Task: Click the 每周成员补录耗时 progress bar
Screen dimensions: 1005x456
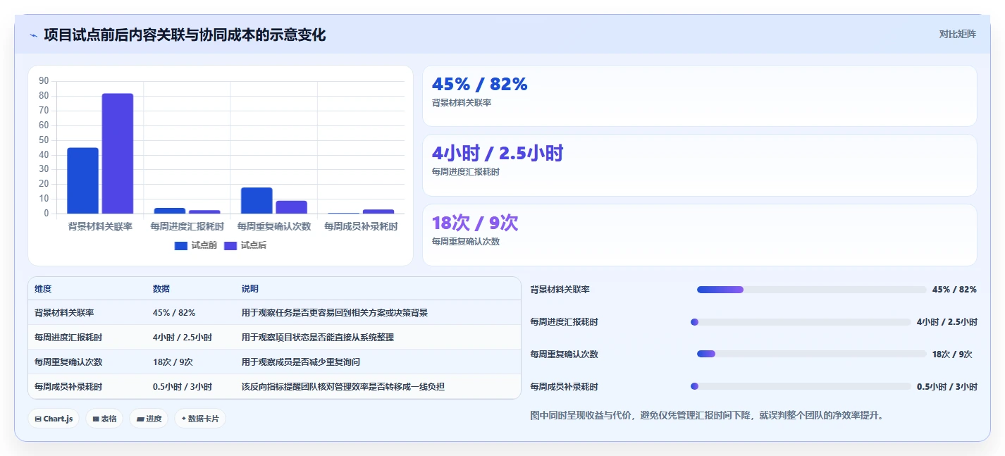Action: (801, 386)
